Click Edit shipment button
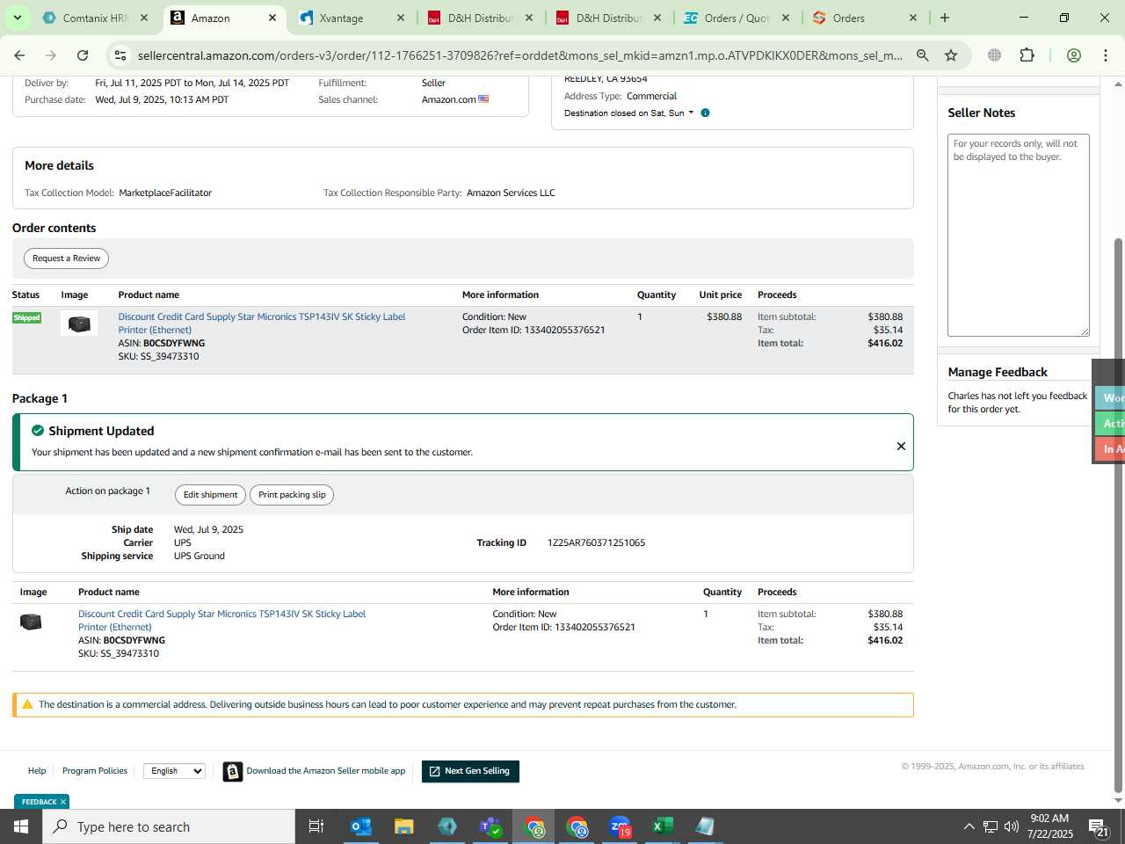Viewport: 1125px width, 844px height. (210, 495)
